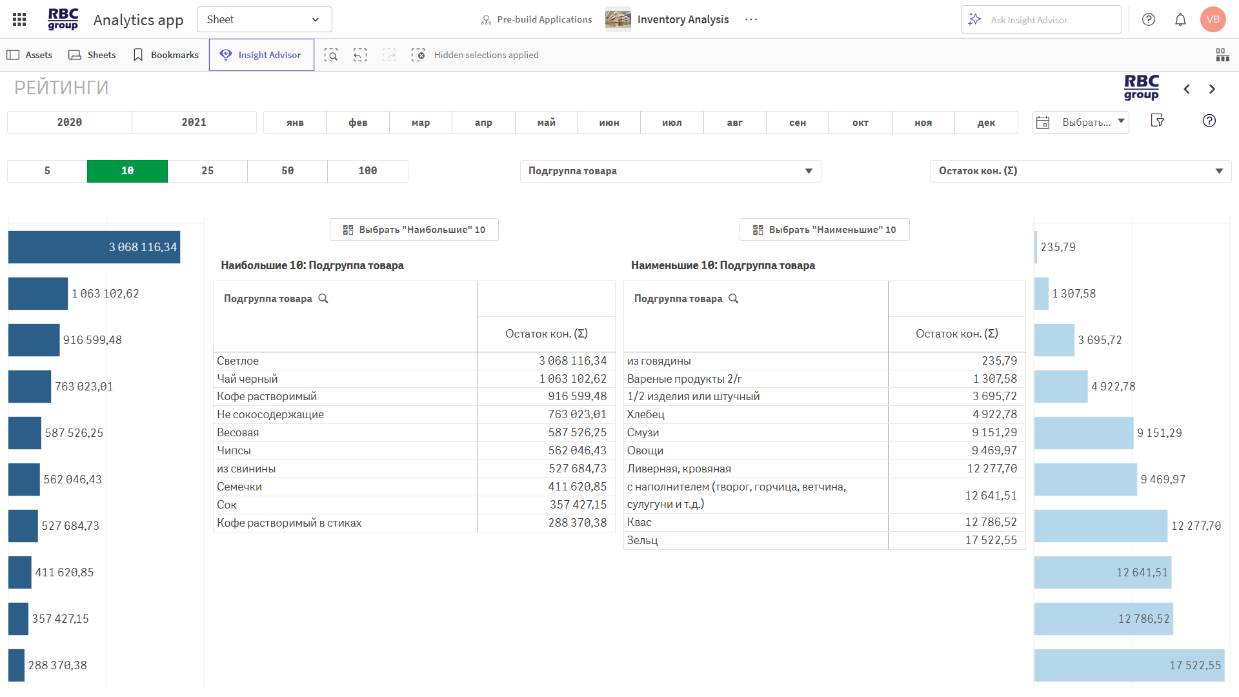Expand the 'Подгруппа товара' dimension dropdown
Viewport: 1239px width, 697px height.
click(670, 171)
